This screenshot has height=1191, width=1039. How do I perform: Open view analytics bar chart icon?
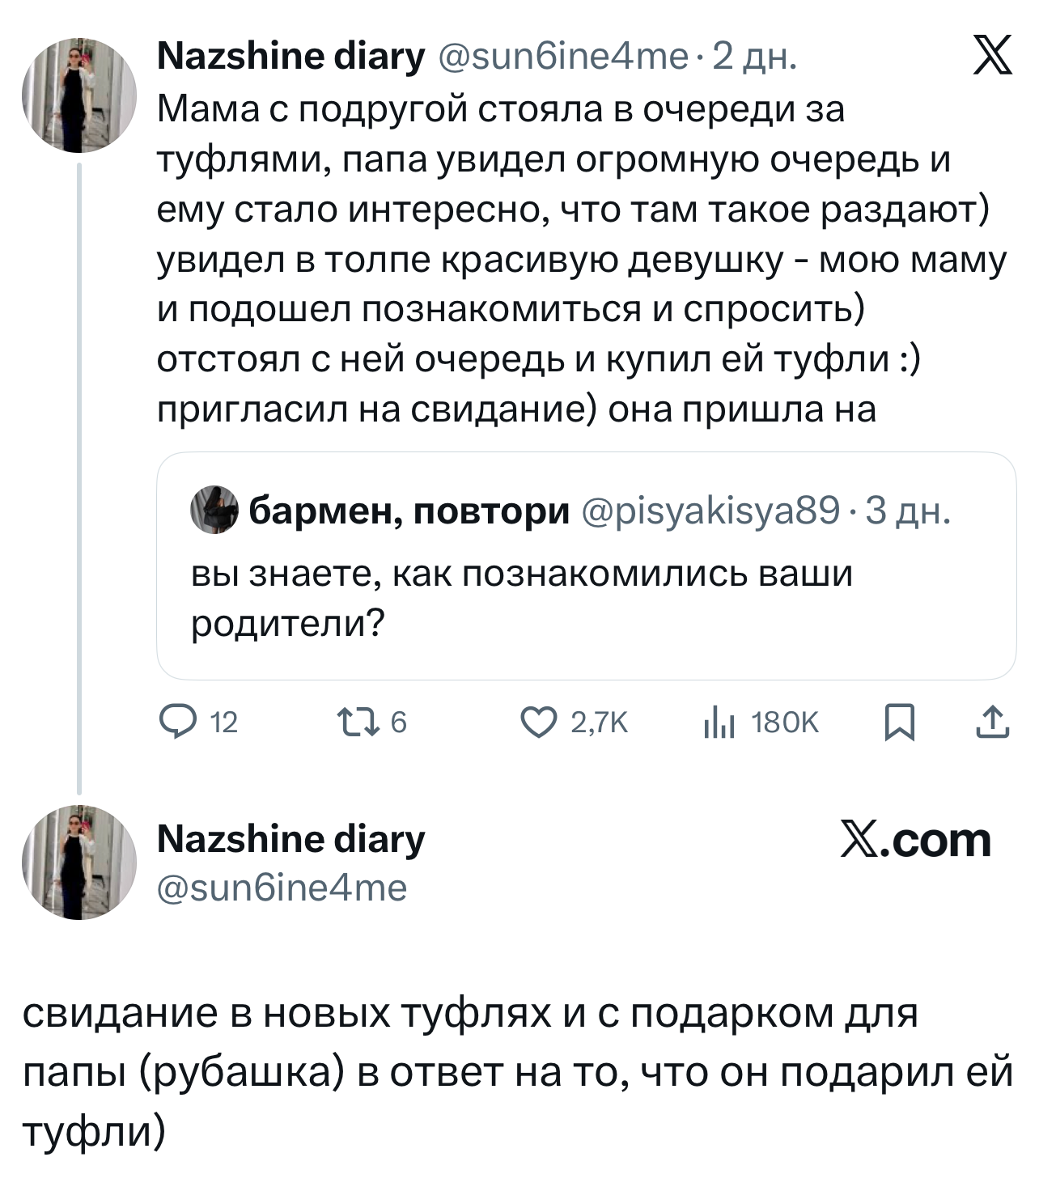click(x=719, y=722)
